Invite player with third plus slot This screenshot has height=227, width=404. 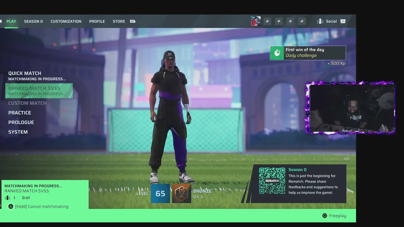[x=290, y=21]
